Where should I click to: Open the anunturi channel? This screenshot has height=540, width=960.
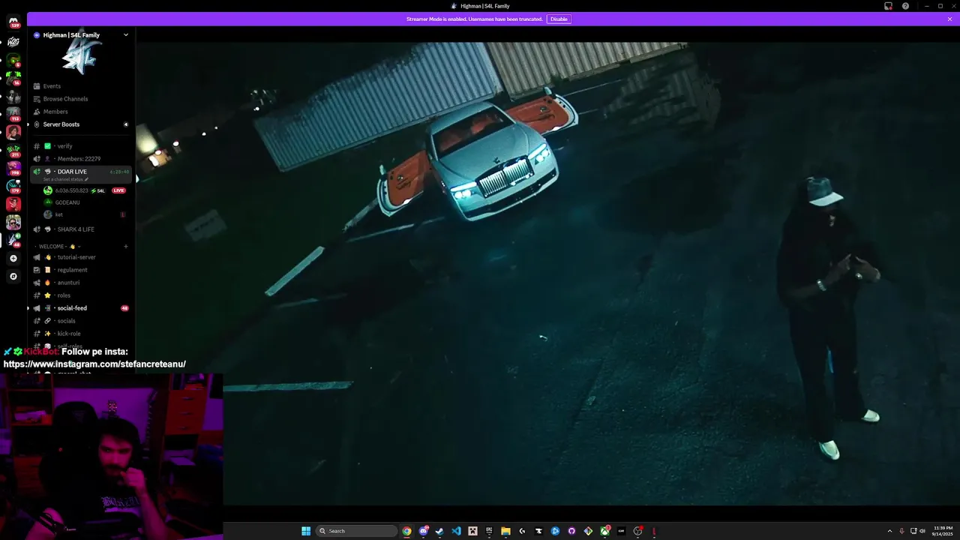[x=68, y=283]
